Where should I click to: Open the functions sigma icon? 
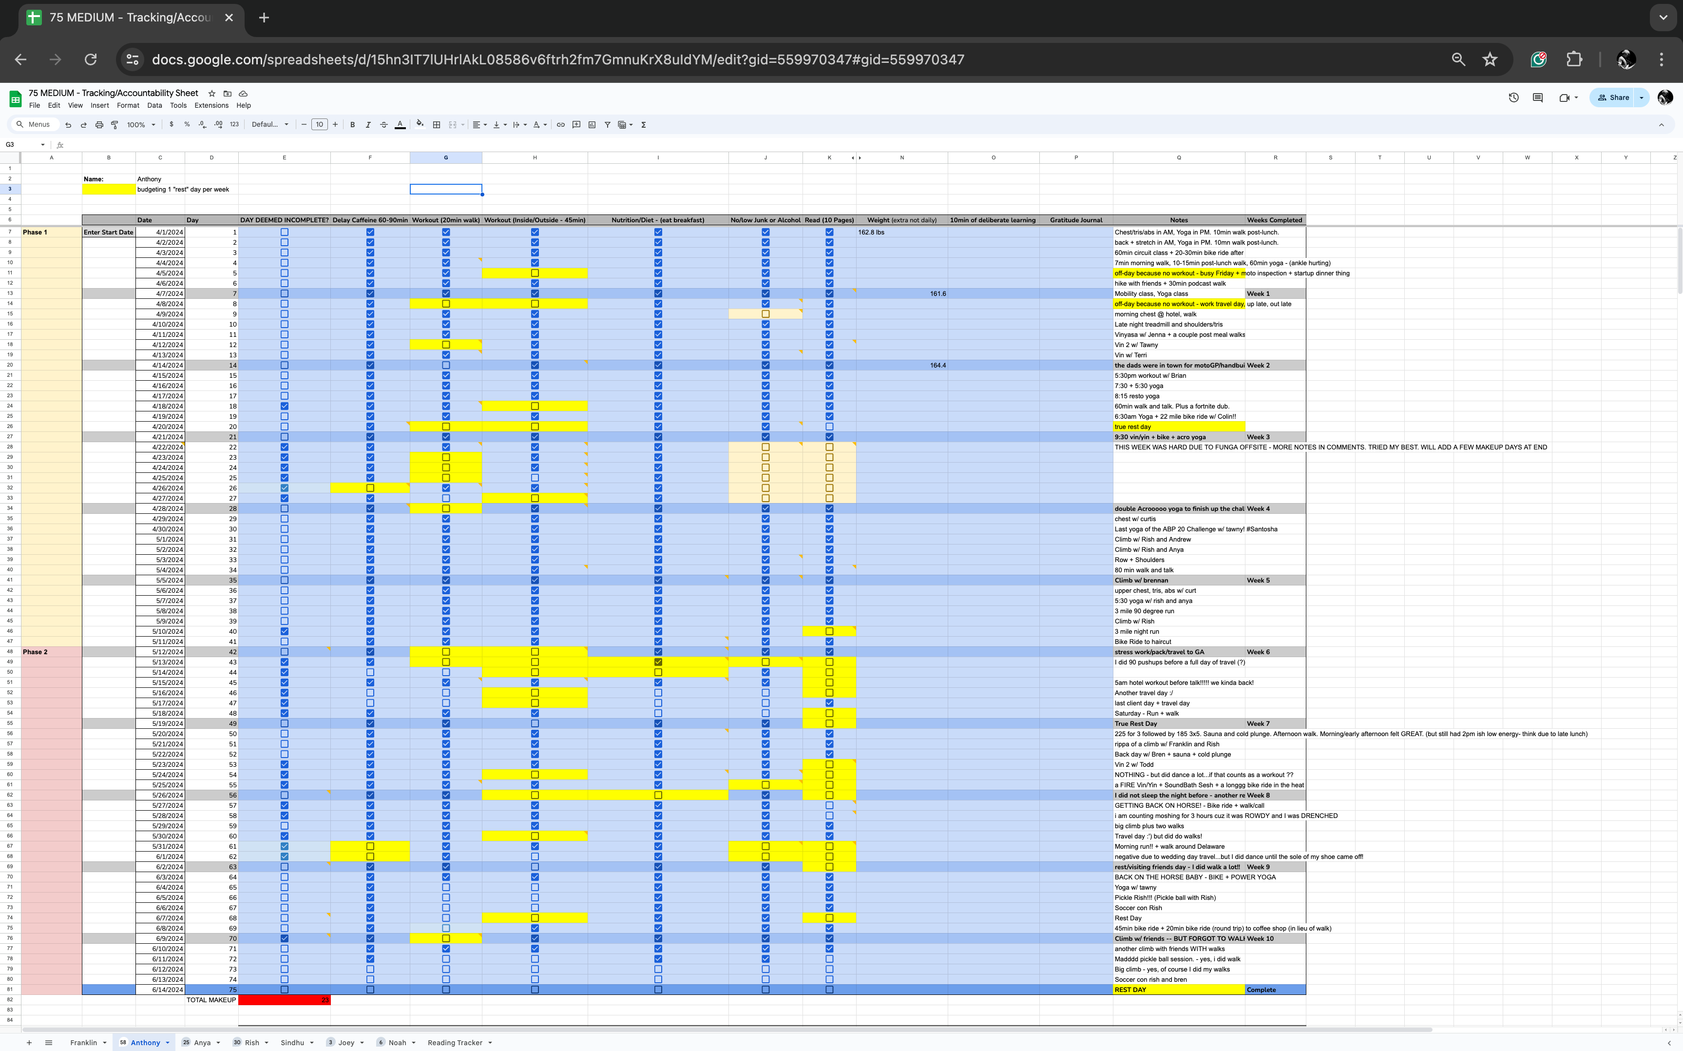click(x=643, y=125)
